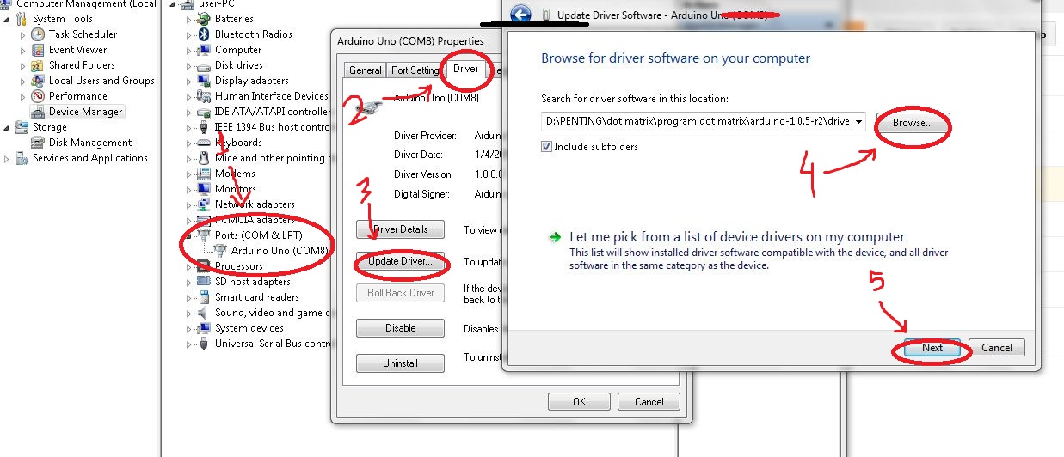Click the Shared Folders icon
This screenshot has height=457, width=1064.
[38, 65]
